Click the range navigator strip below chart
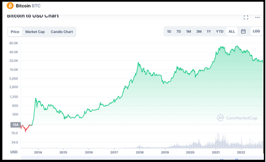The width and height of the screenshot is (266, 162). coord(142,158)
